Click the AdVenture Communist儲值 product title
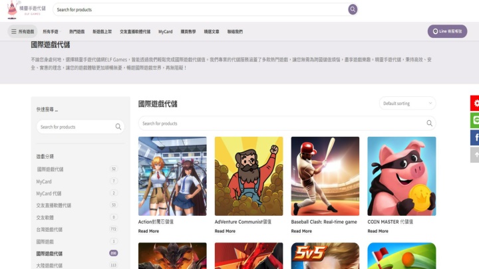The image size is (479, 269). (x=243, y=222)
